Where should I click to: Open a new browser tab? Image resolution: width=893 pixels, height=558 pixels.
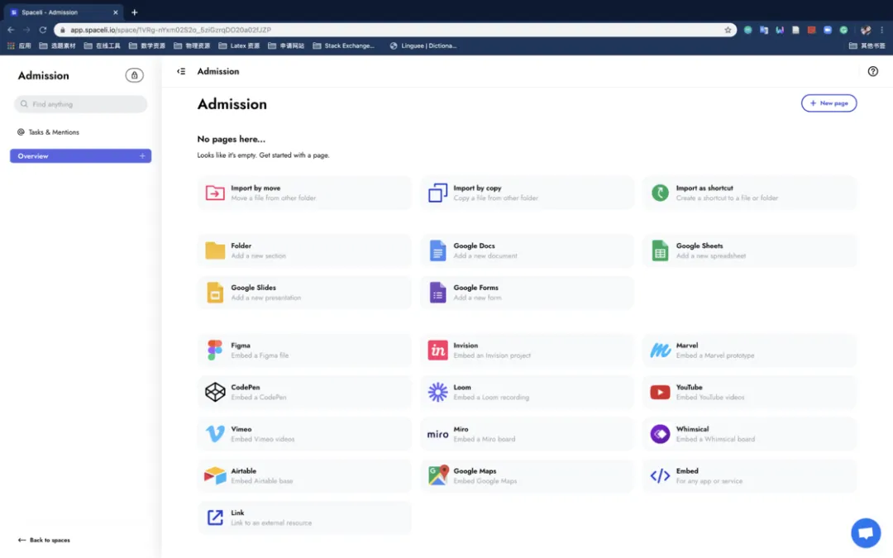pos(135,12)
